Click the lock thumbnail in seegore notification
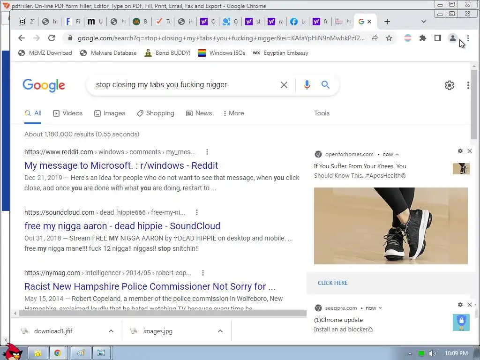The width and height of the screenshot is (480, 360). (461, 322)
